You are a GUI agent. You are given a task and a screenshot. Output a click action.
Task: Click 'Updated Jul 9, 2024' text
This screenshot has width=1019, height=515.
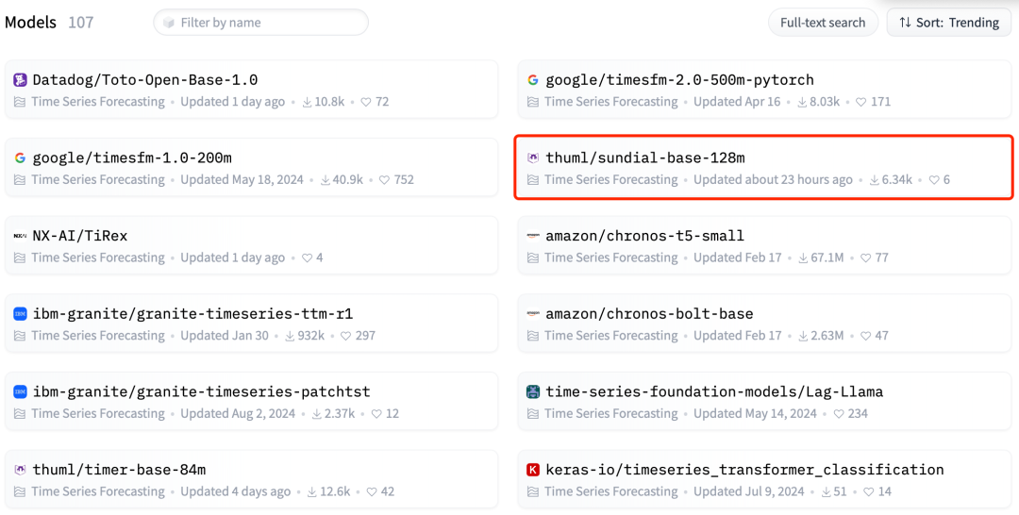click(749, 491)
